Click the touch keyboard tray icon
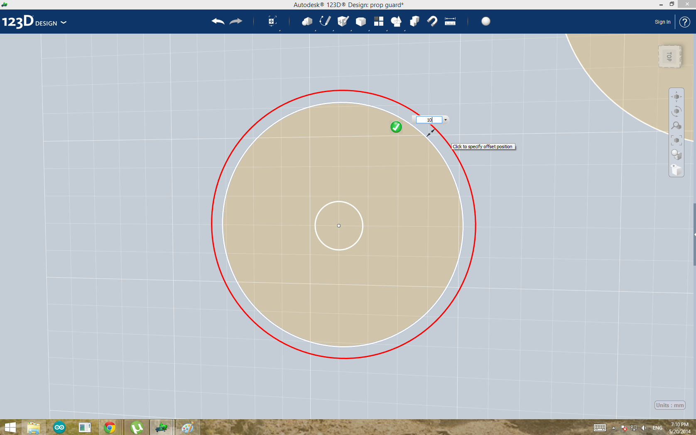The height and width of the screenshot is (435, 696). click(600, 428)
